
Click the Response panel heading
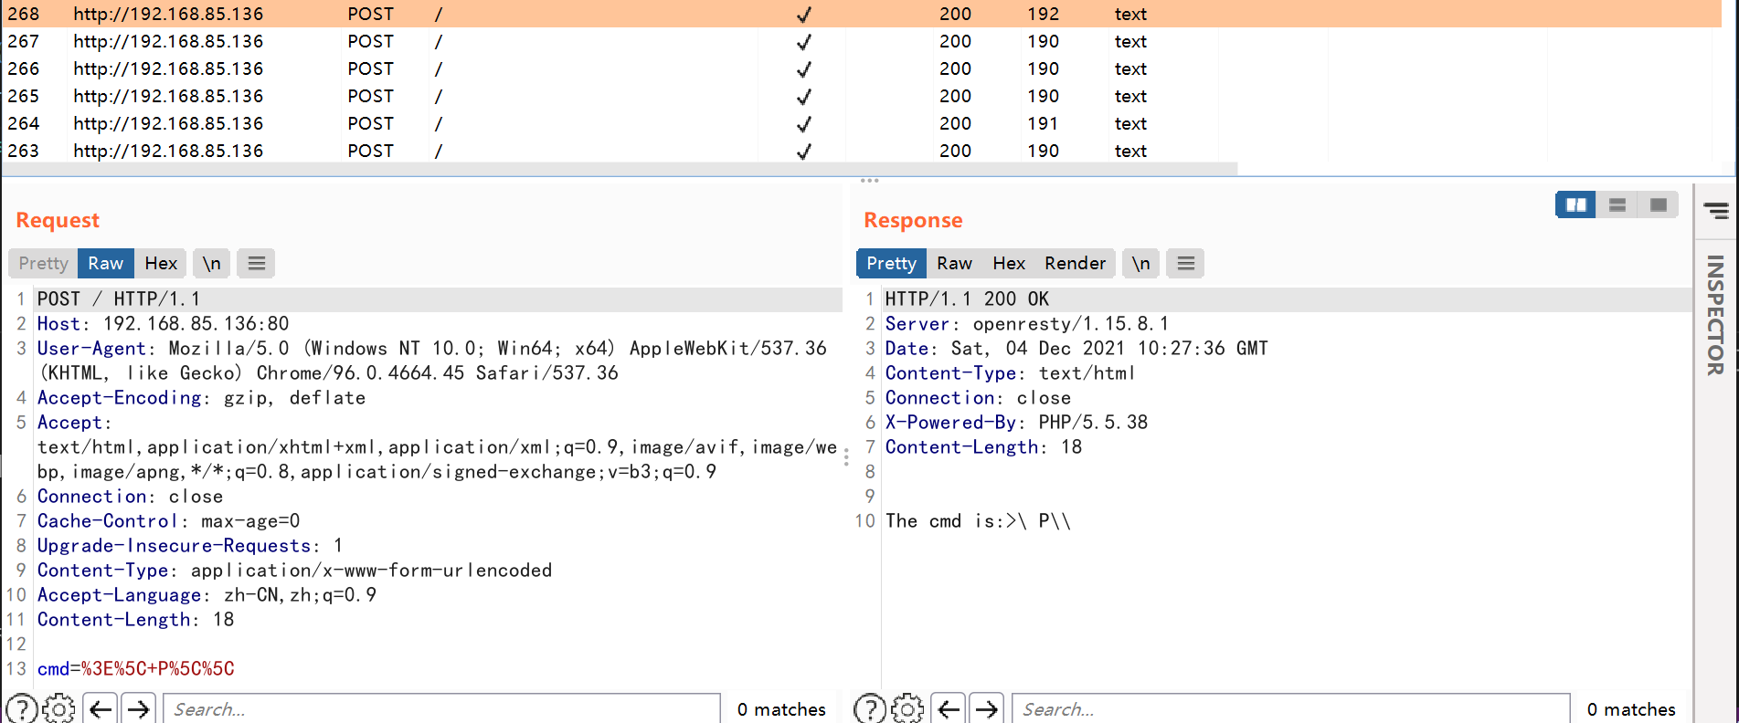(913, 220)
